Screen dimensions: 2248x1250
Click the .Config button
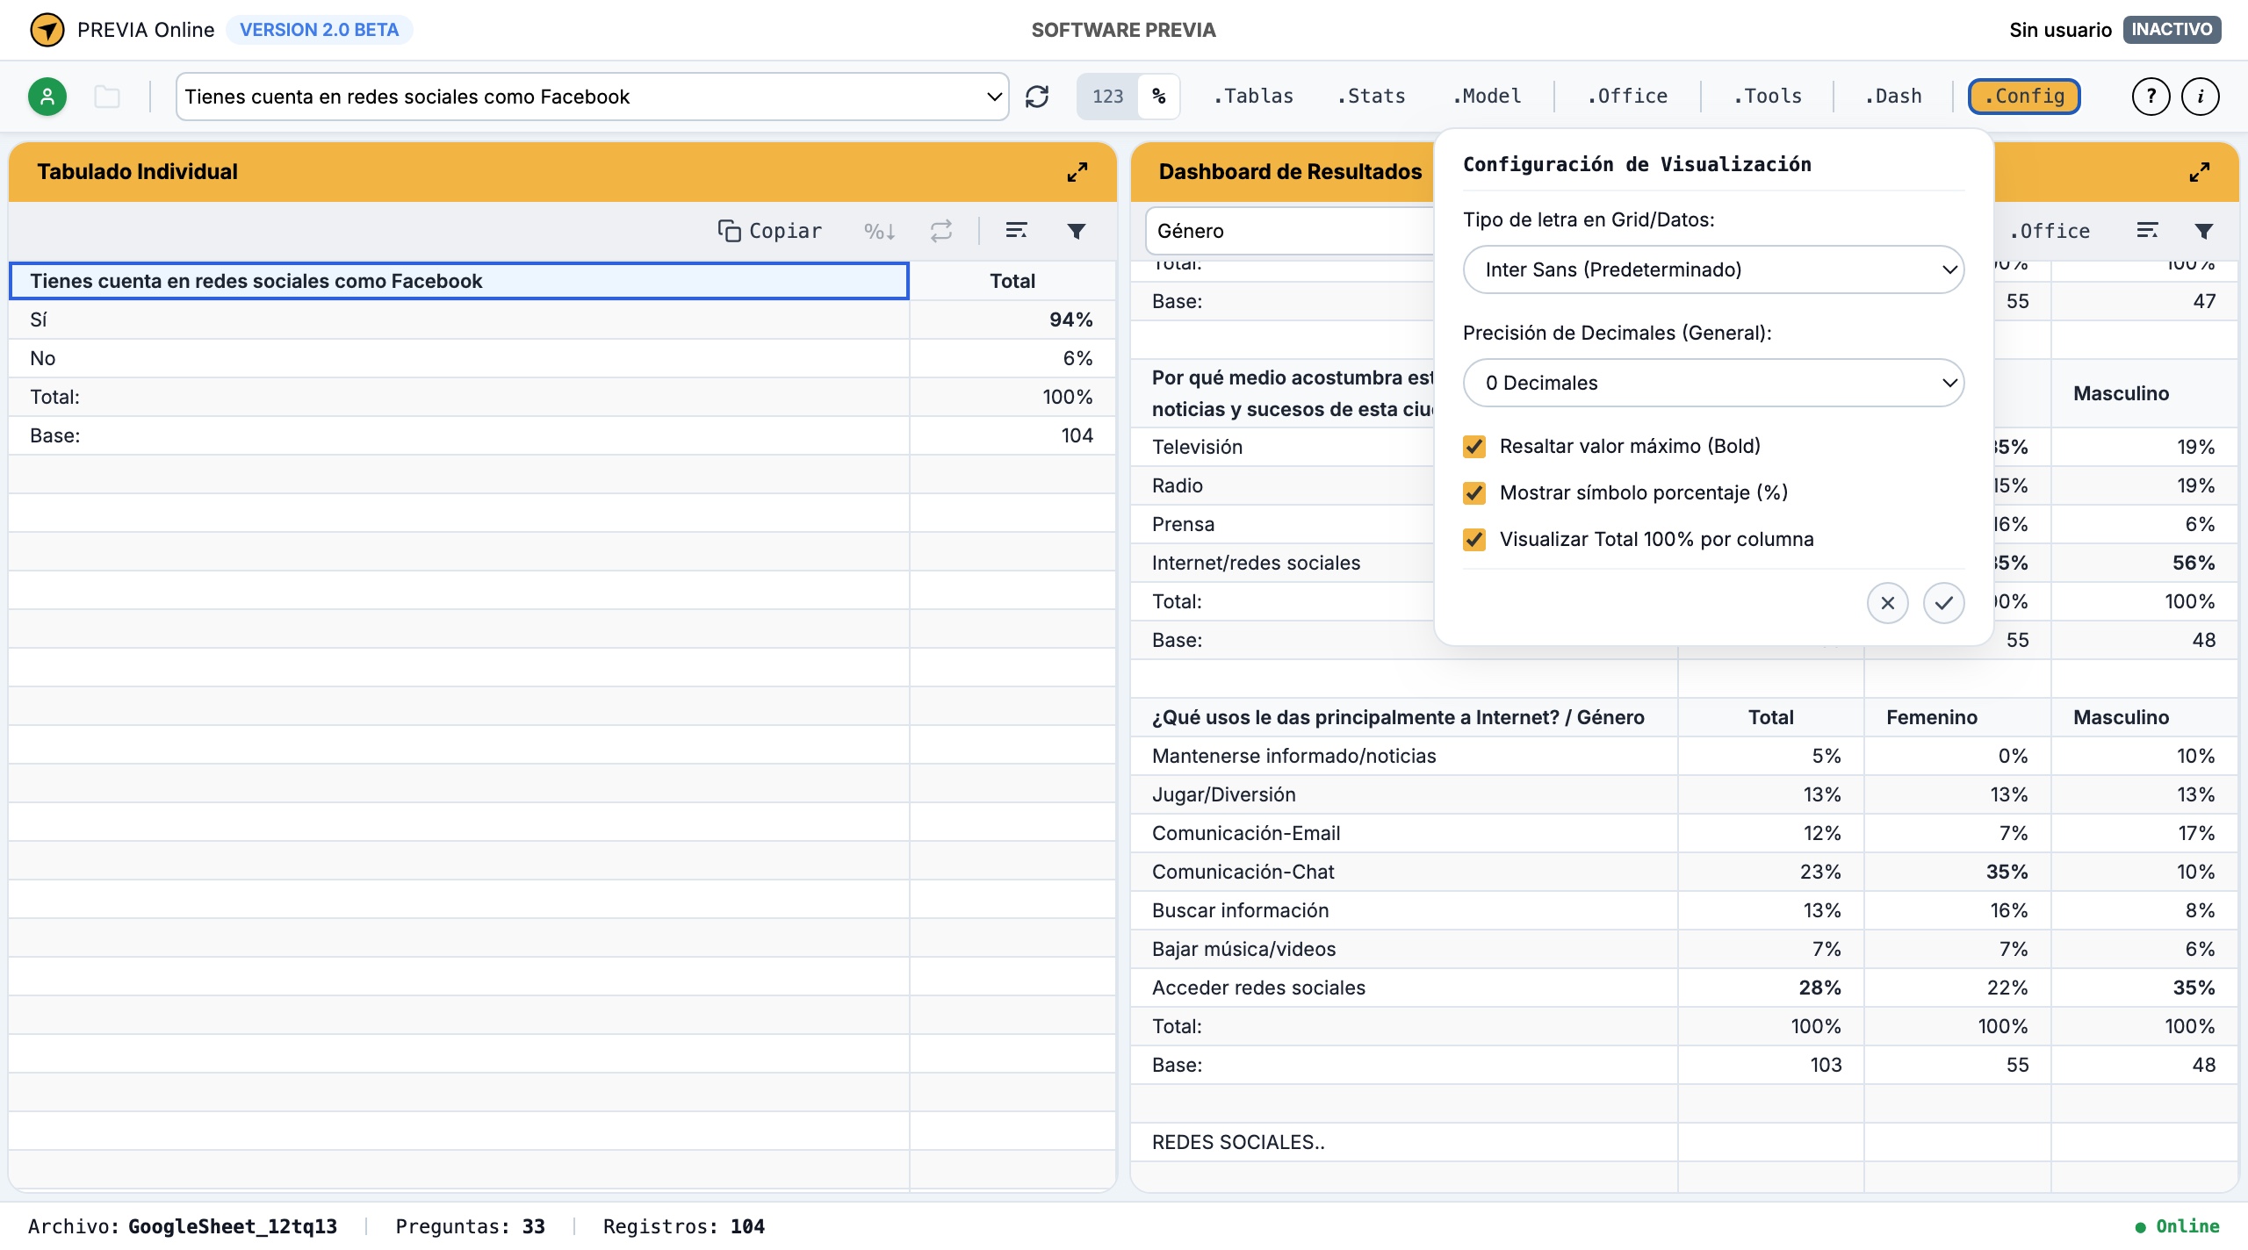point(2024,97)
